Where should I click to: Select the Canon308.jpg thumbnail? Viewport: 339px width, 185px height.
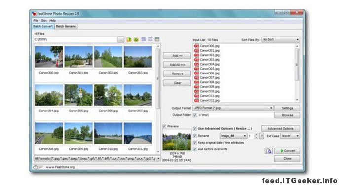[x=49, y=133]
